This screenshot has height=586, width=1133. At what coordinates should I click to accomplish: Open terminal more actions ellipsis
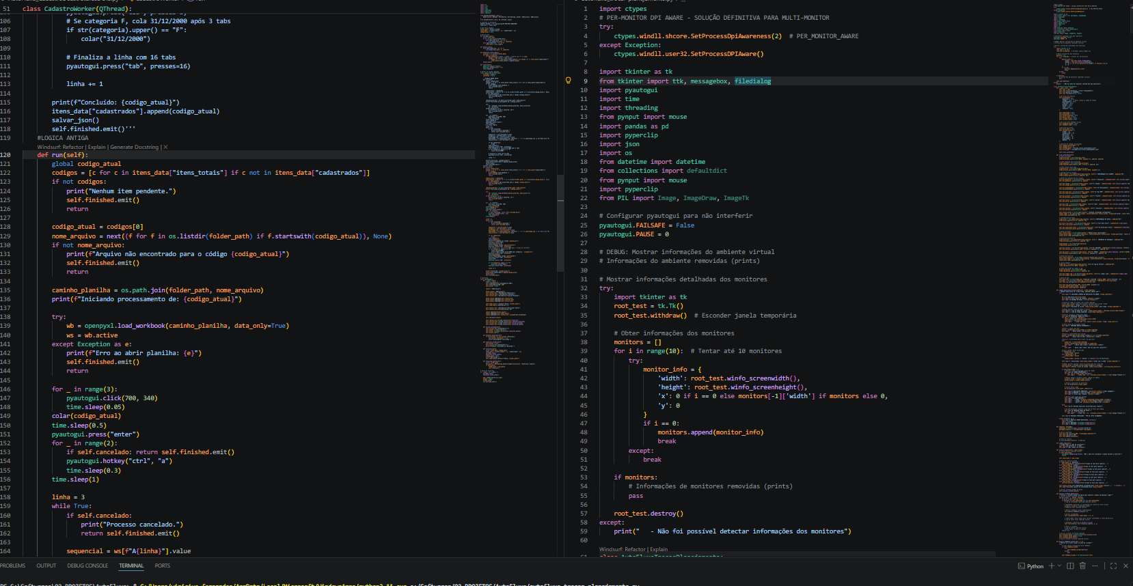tap(1095, 566)
